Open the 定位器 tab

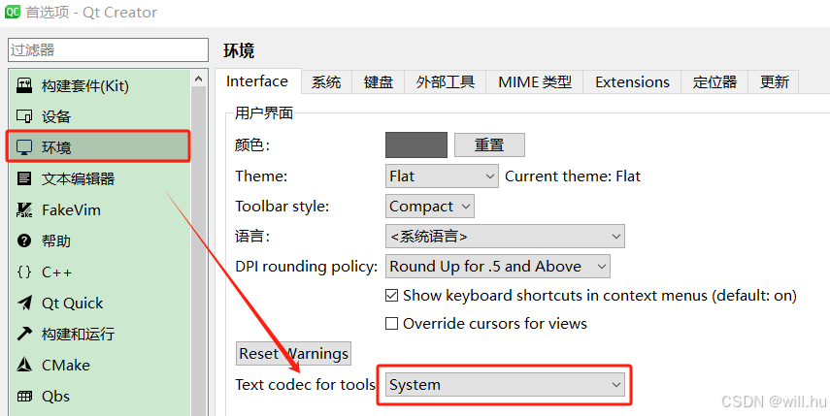pos(714,82)
